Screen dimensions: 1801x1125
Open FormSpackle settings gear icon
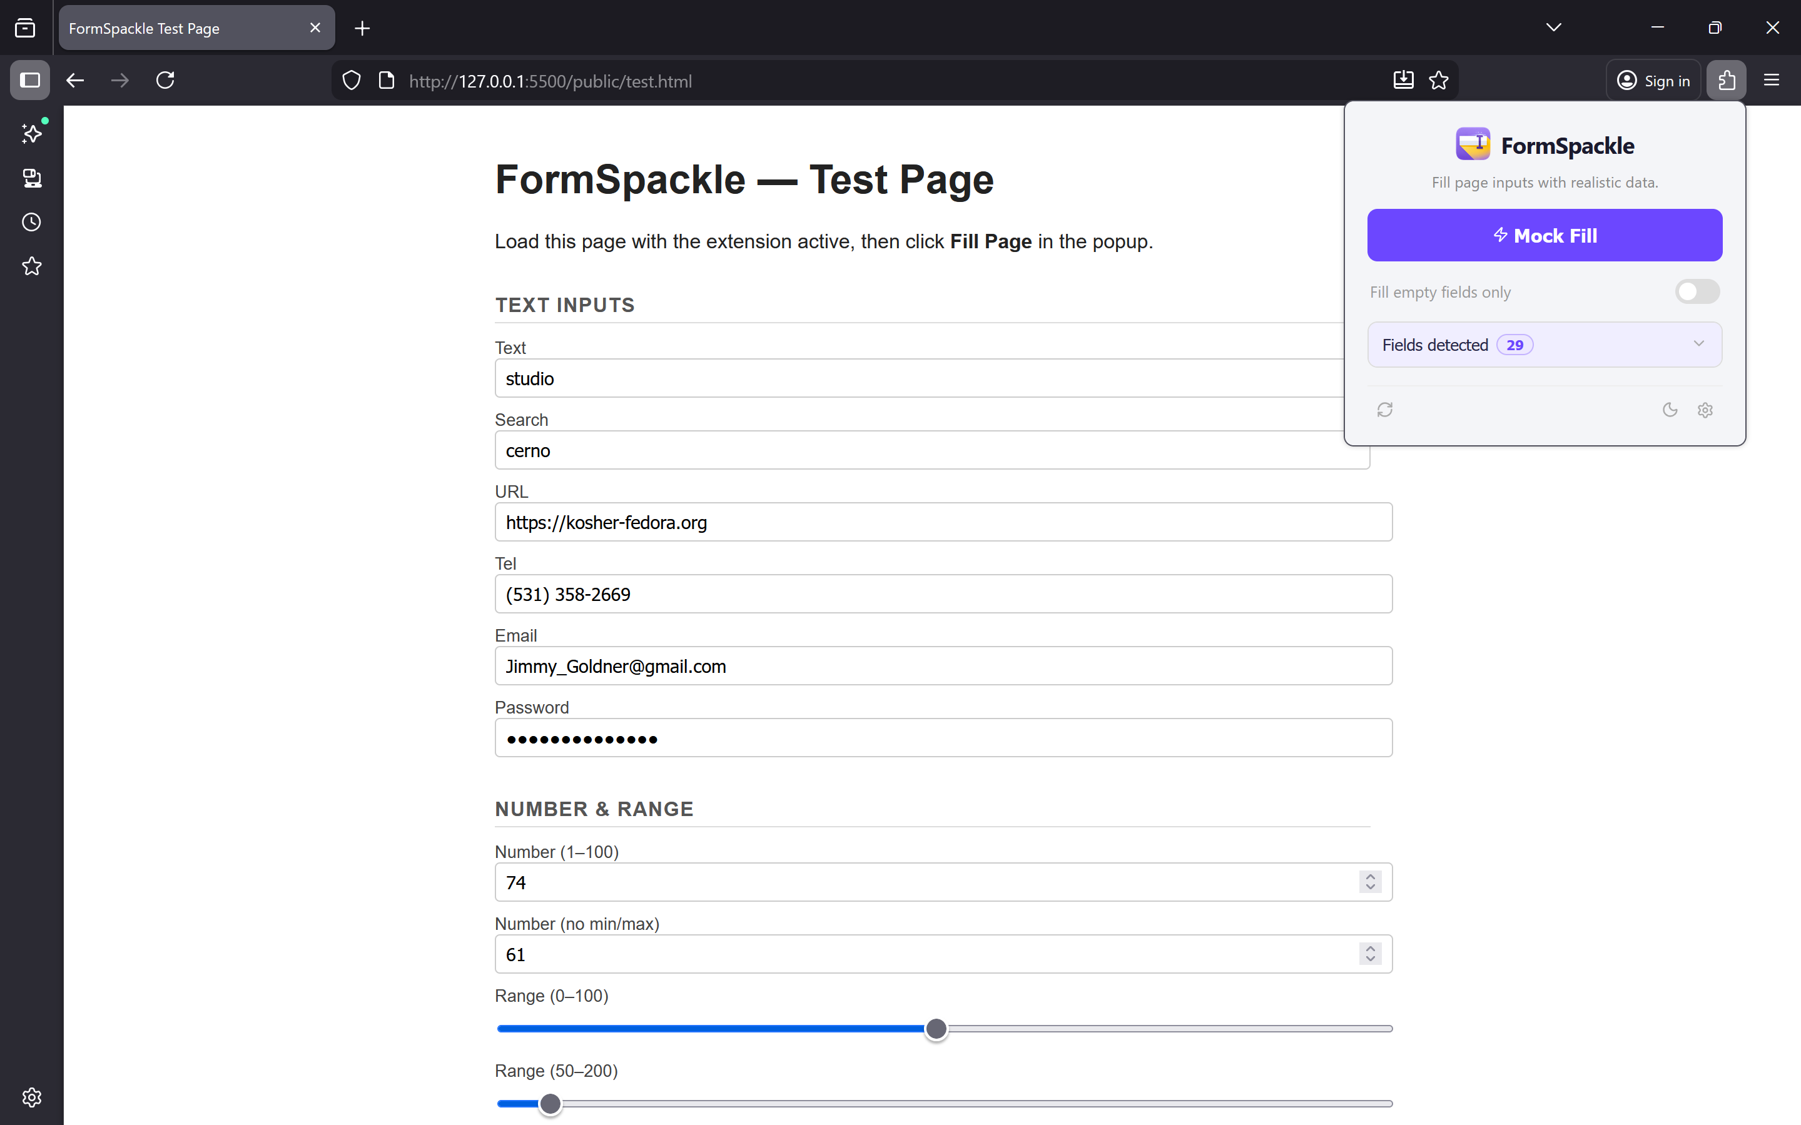pyautogui.click(x=1705, y=410)
